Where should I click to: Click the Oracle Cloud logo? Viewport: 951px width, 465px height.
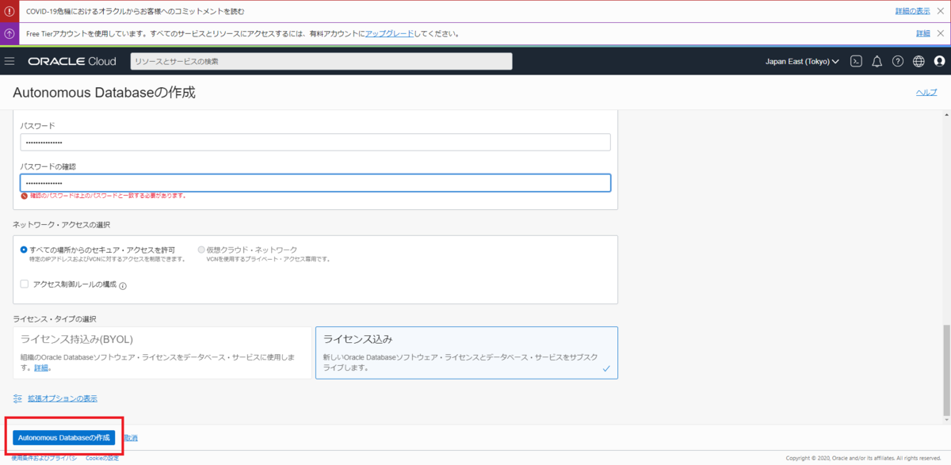click(72, 61)
